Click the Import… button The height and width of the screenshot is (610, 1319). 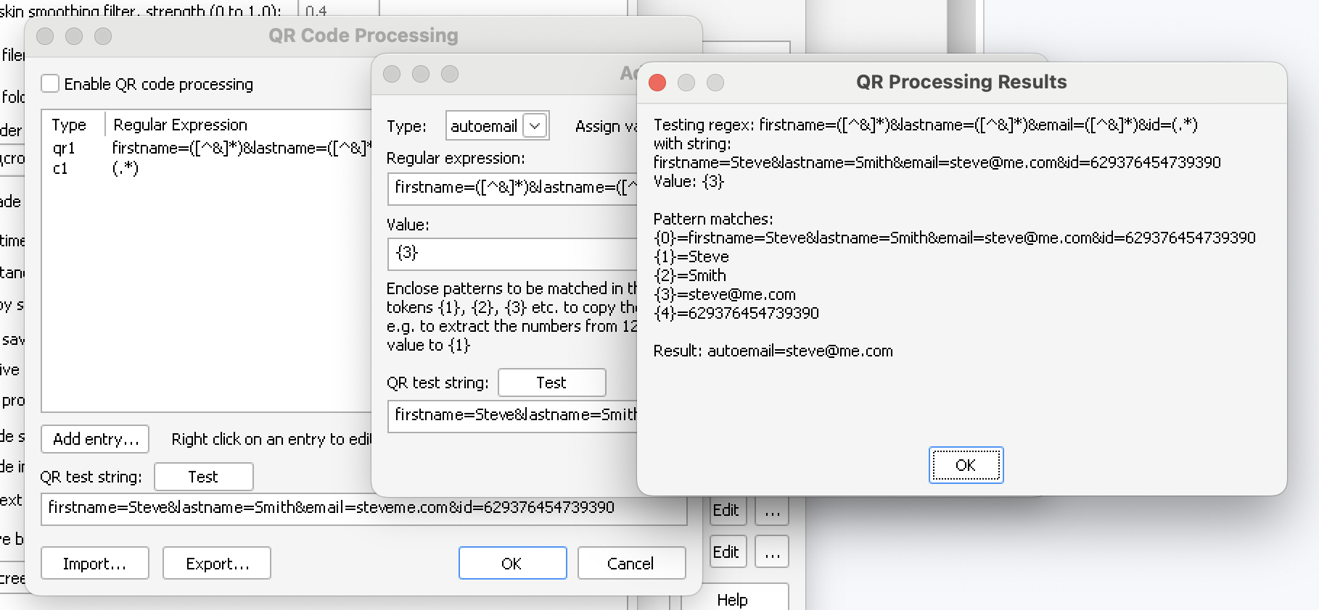(95, 564)
